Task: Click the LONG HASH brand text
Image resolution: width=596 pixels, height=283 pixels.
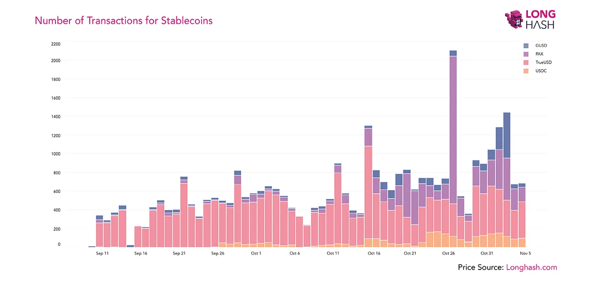Action: point(540,20)
